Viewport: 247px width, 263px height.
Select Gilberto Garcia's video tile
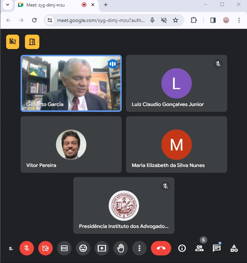pyautogui.click(x=71, y=83)
